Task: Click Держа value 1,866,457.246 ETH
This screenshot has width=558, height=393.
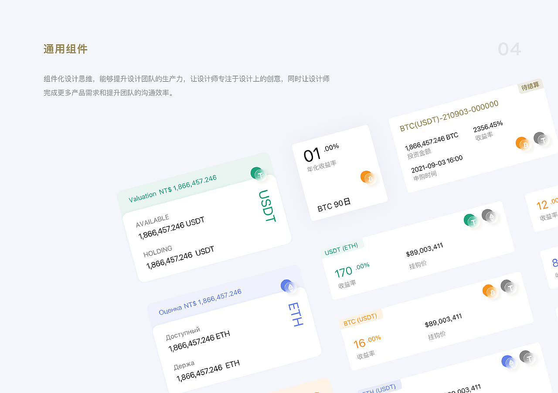Action: pos(208,371)
